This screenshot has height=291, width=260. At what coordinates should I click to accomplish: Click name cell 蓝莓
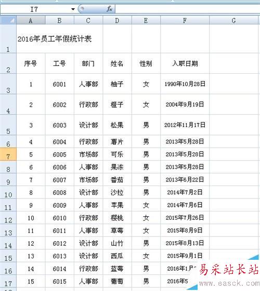pos(117,269)
